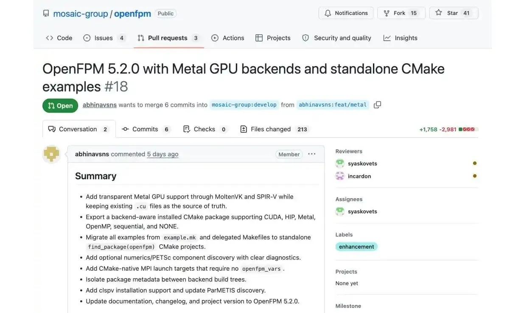Screen dimensions: 527x313
Task: Click incardon reviewer avatar
Action: (340, 176)
